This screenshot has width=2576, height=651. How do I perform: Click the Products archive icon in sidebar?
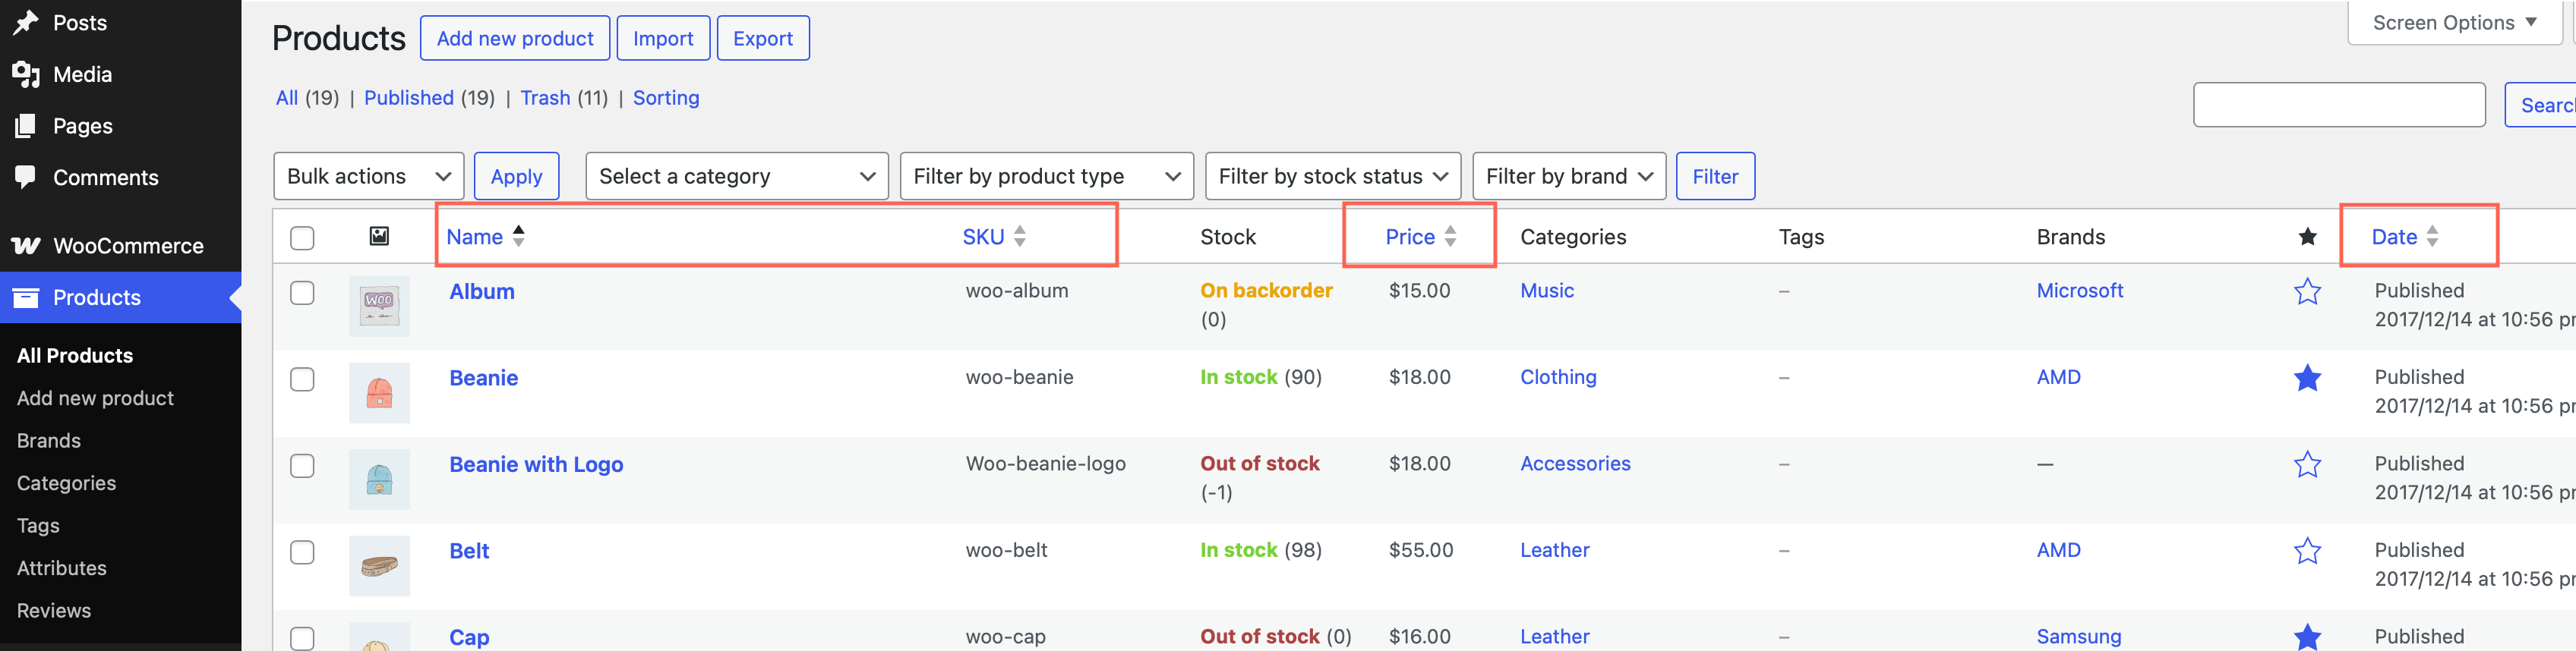click(26, 297)
